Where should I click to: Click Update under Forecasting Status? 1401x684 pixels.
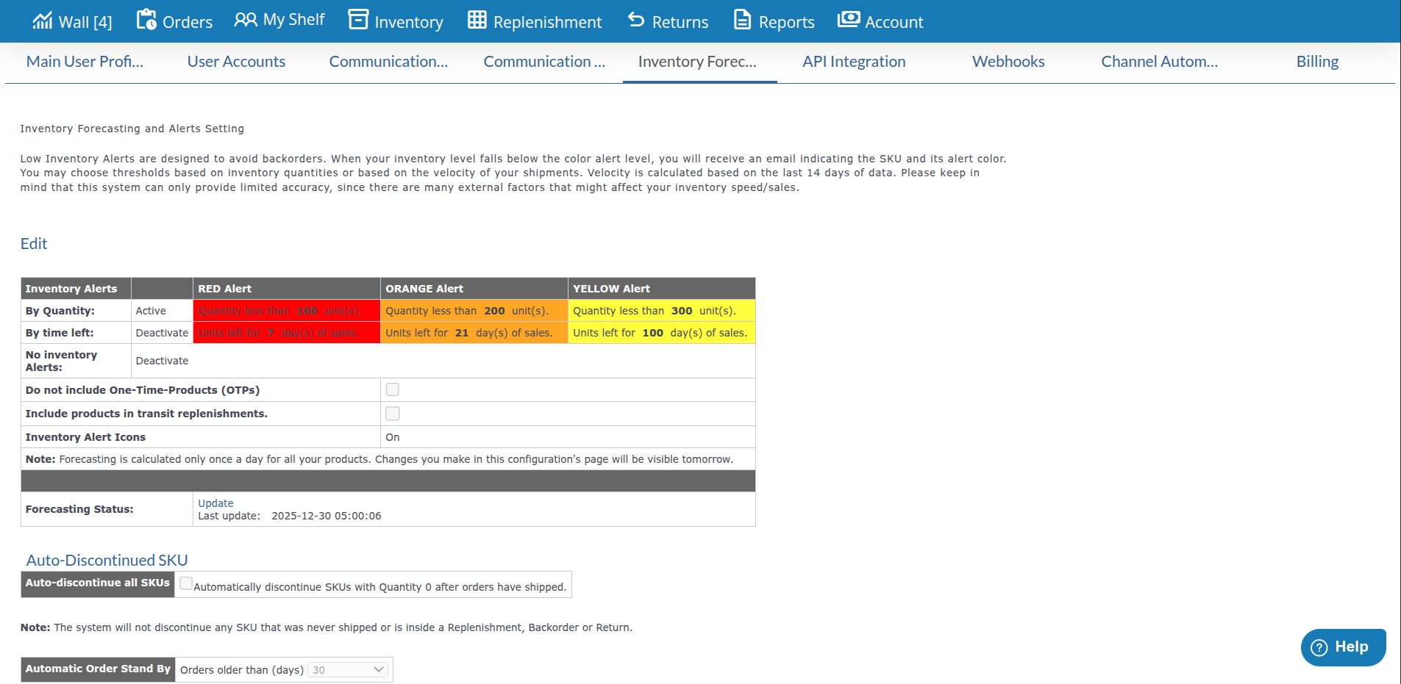coord(215,503)
